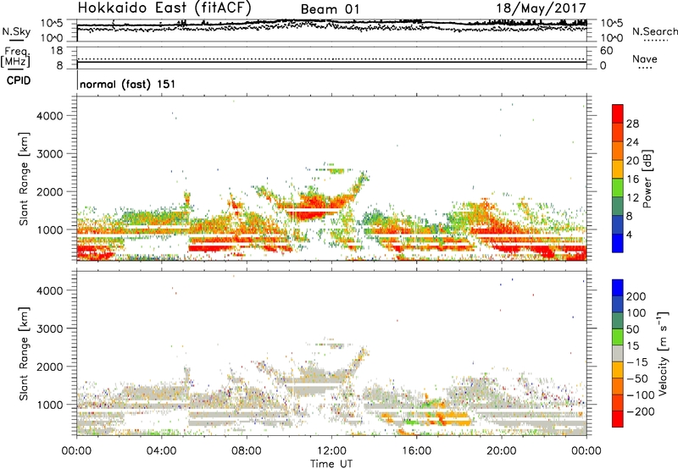This screenshot has width=678, height=469.
Task: Click the '04:00' time axis label
Action: pyautogui.click(x=161, y=451)
